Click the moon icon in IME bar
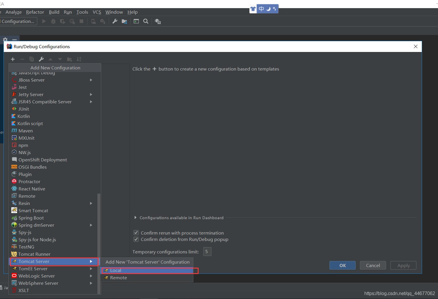The height and width of the screenshot is (299, 438). click(x=268, y=9)
